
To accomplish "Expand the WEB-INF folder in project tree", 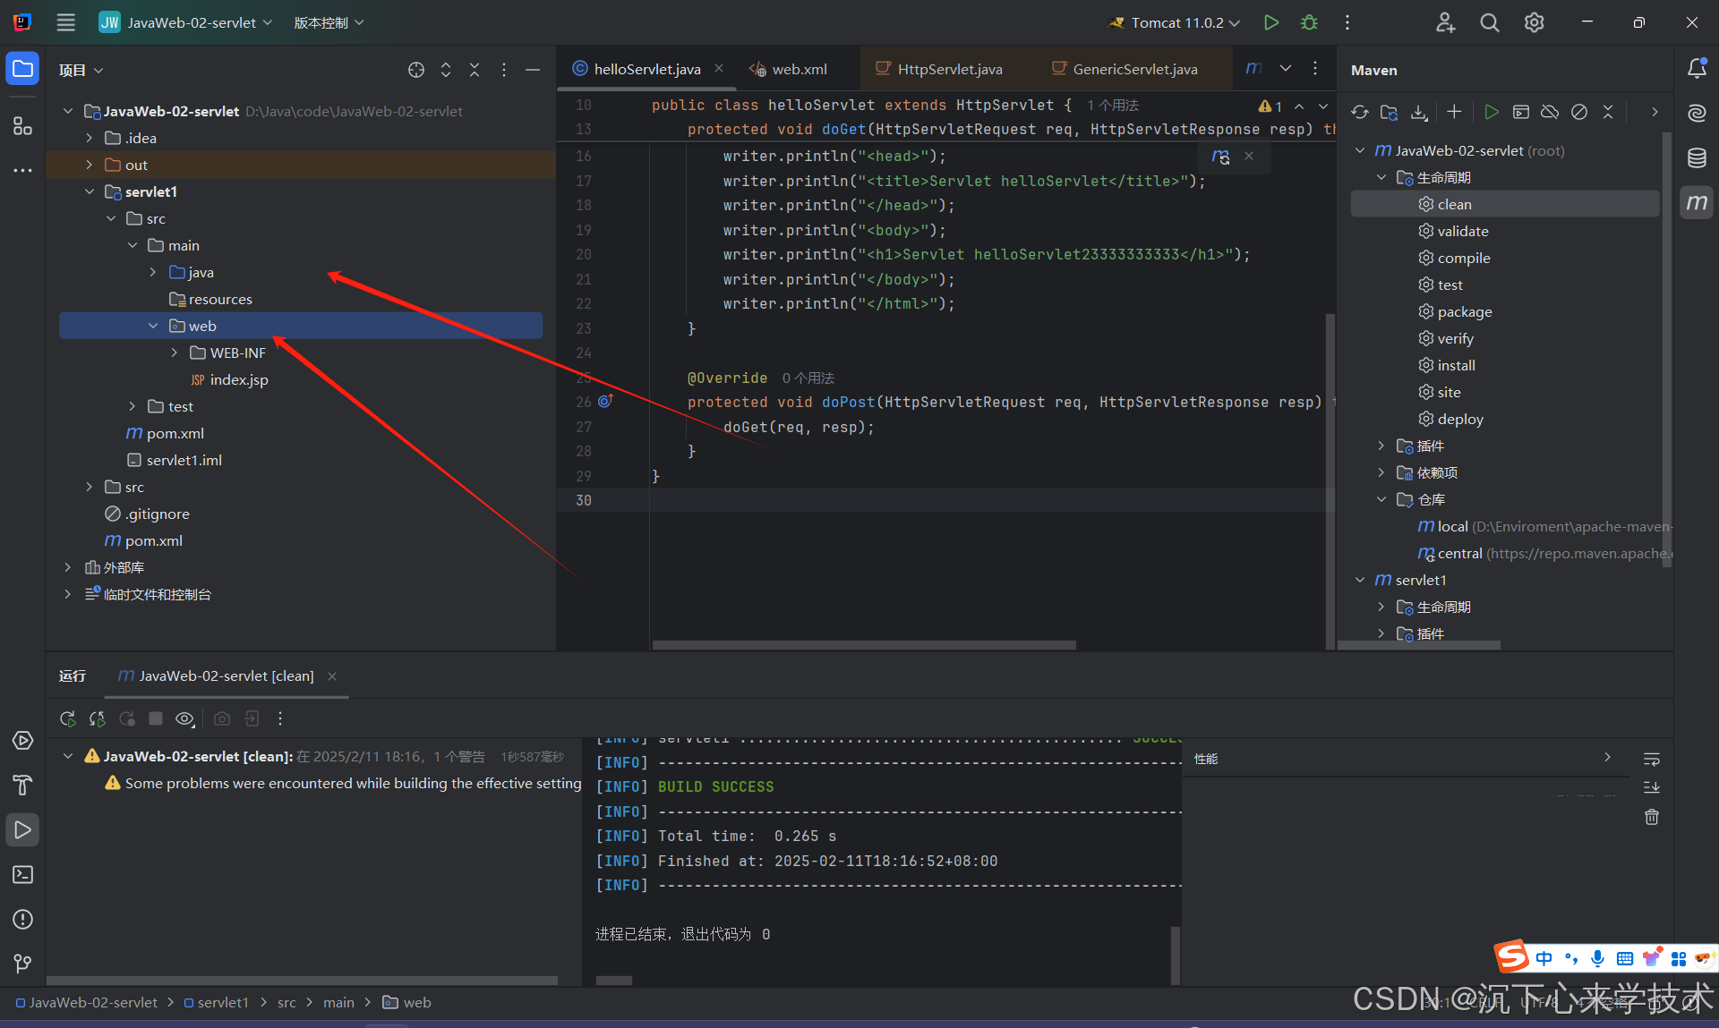I will click(175, 353).
